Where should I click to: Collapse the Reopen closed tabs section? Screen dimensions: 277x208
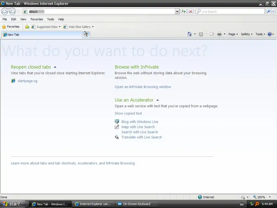(x=55, y=67)
